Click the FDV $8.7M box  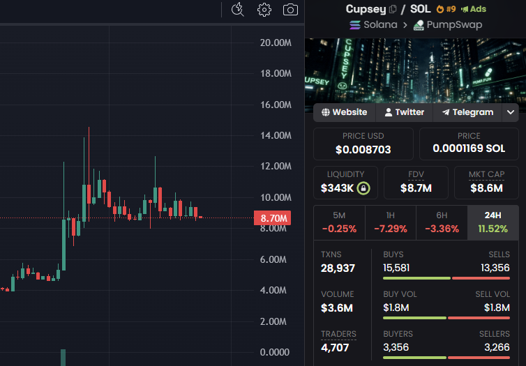(416, 183)
